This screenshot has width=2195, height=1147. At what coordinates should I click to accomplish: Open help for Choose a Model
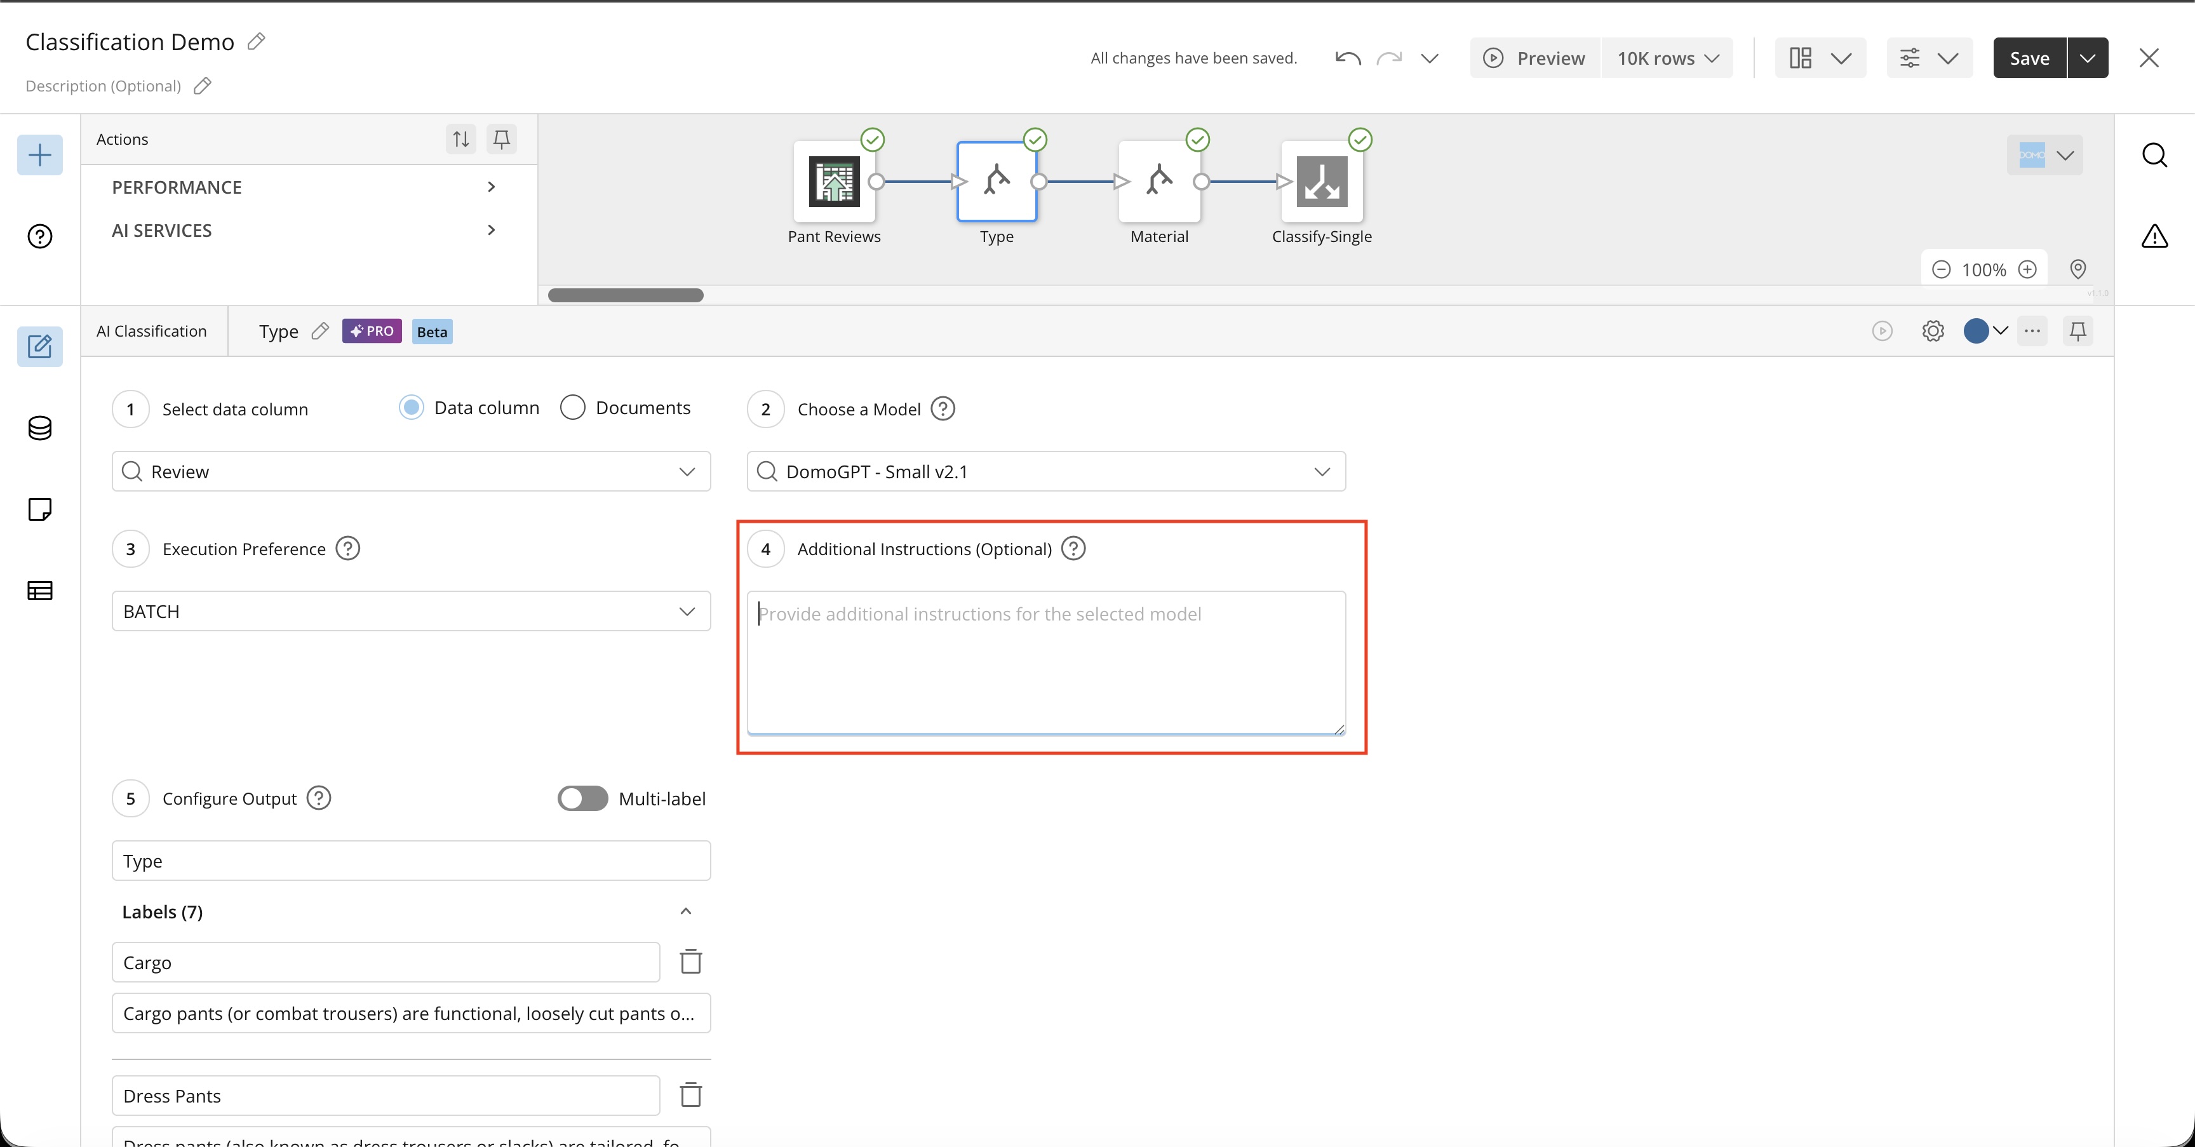click(943, 409)
